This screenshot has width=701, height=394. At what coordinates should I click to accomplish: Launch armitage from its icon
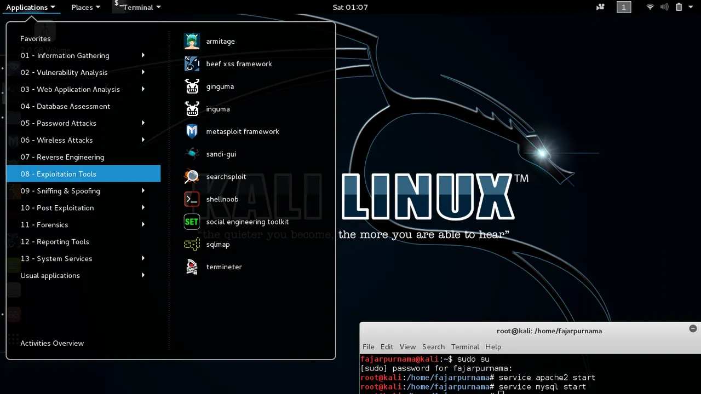[192, 41]
